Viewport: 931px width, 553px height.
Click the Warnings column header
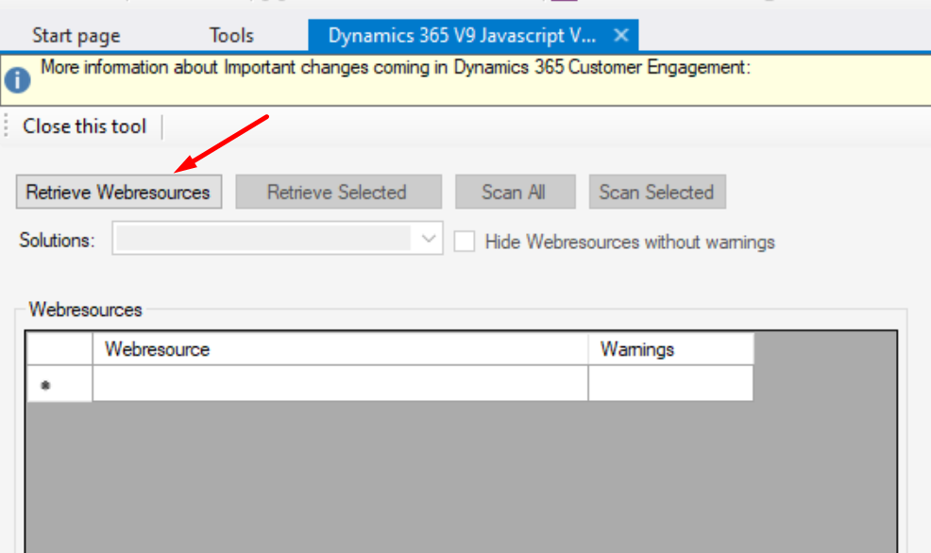coord(671,349)
